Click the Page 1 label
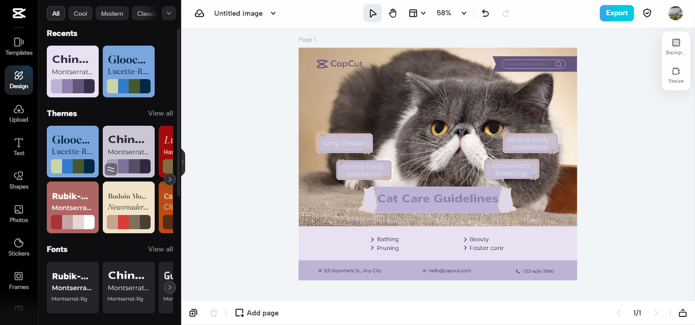695x325 pixels. click(307, 40)
